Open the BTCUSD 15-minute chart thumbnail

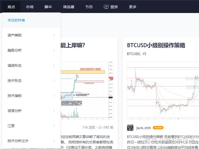point(163,91)
